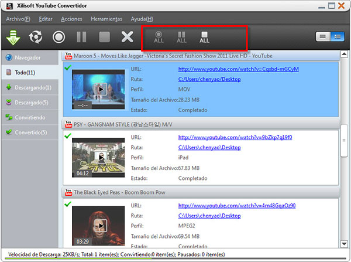351x262 pixels.
Task: Select the PSY - GANGNAM STYLE title bar
Action: coord(201,124)
